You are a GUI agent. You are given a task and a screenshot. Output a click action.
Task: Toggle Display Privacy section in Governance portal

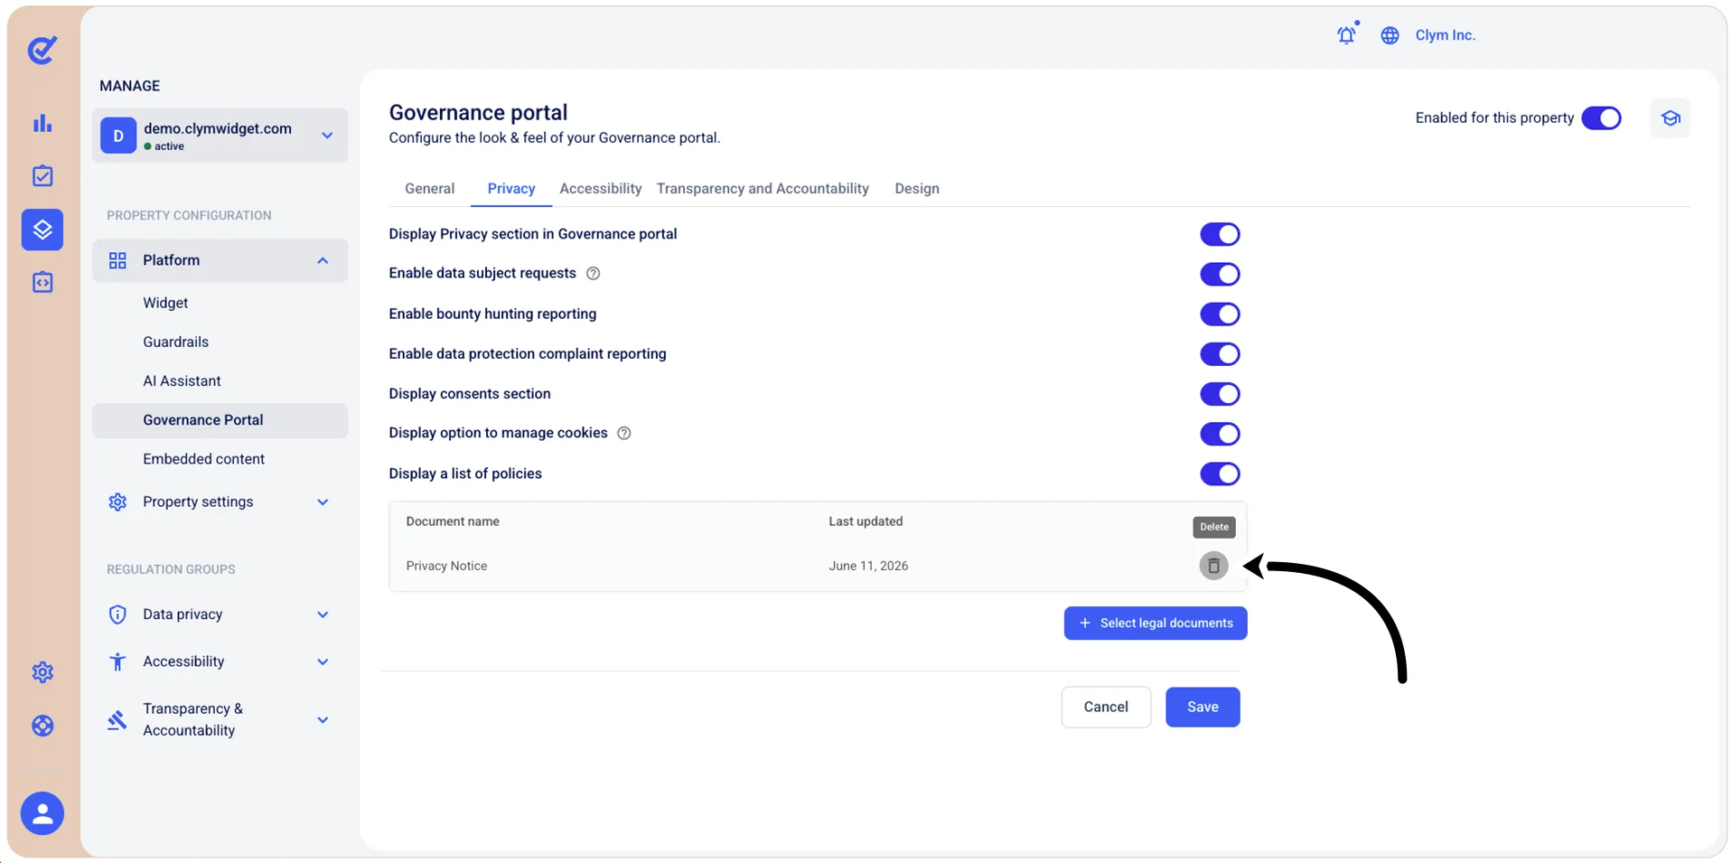click(x=1220, y=234)
